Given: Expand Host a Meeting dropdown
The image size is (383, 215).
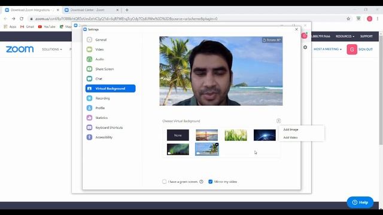Looking at the screenshot, I should (x=327, y=49).
